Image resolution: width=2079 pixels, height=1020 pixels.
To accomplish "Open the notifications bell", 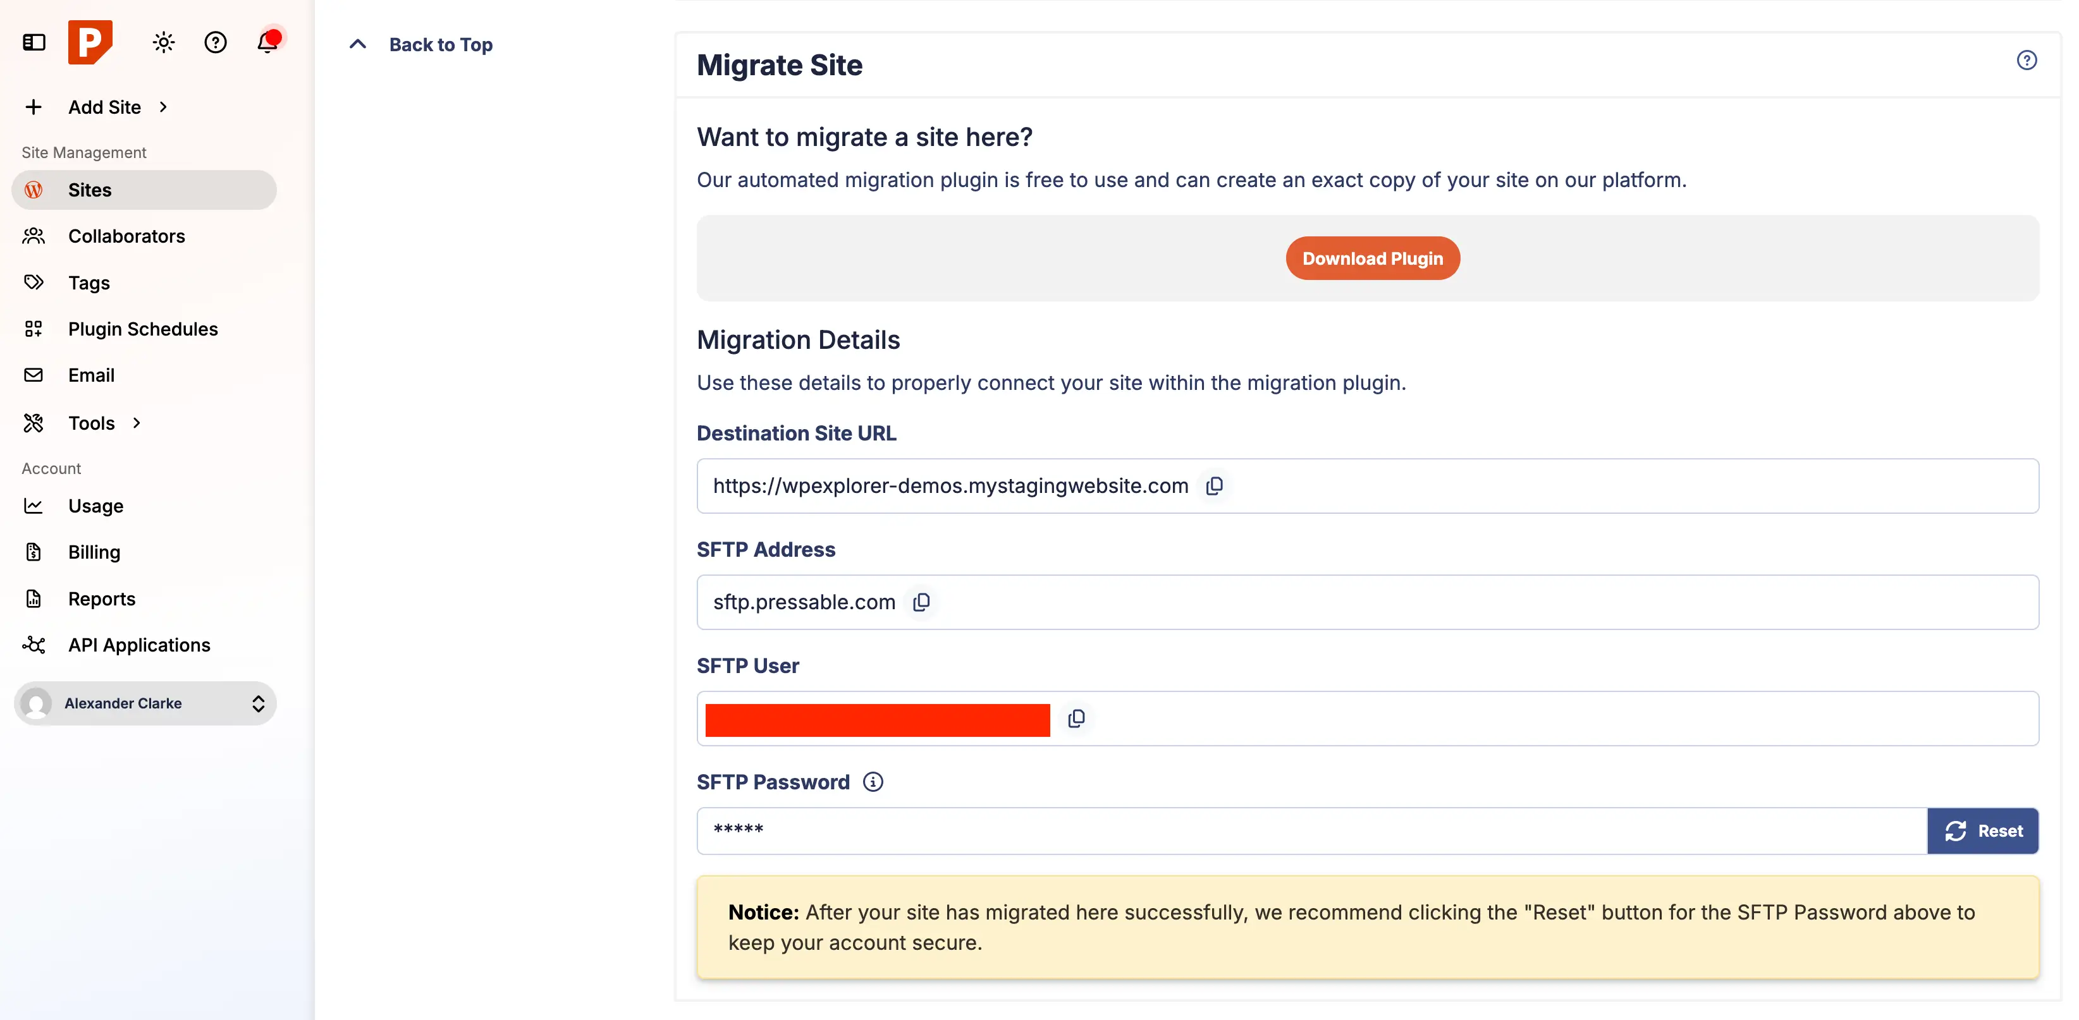I will (x=266, y=43).
